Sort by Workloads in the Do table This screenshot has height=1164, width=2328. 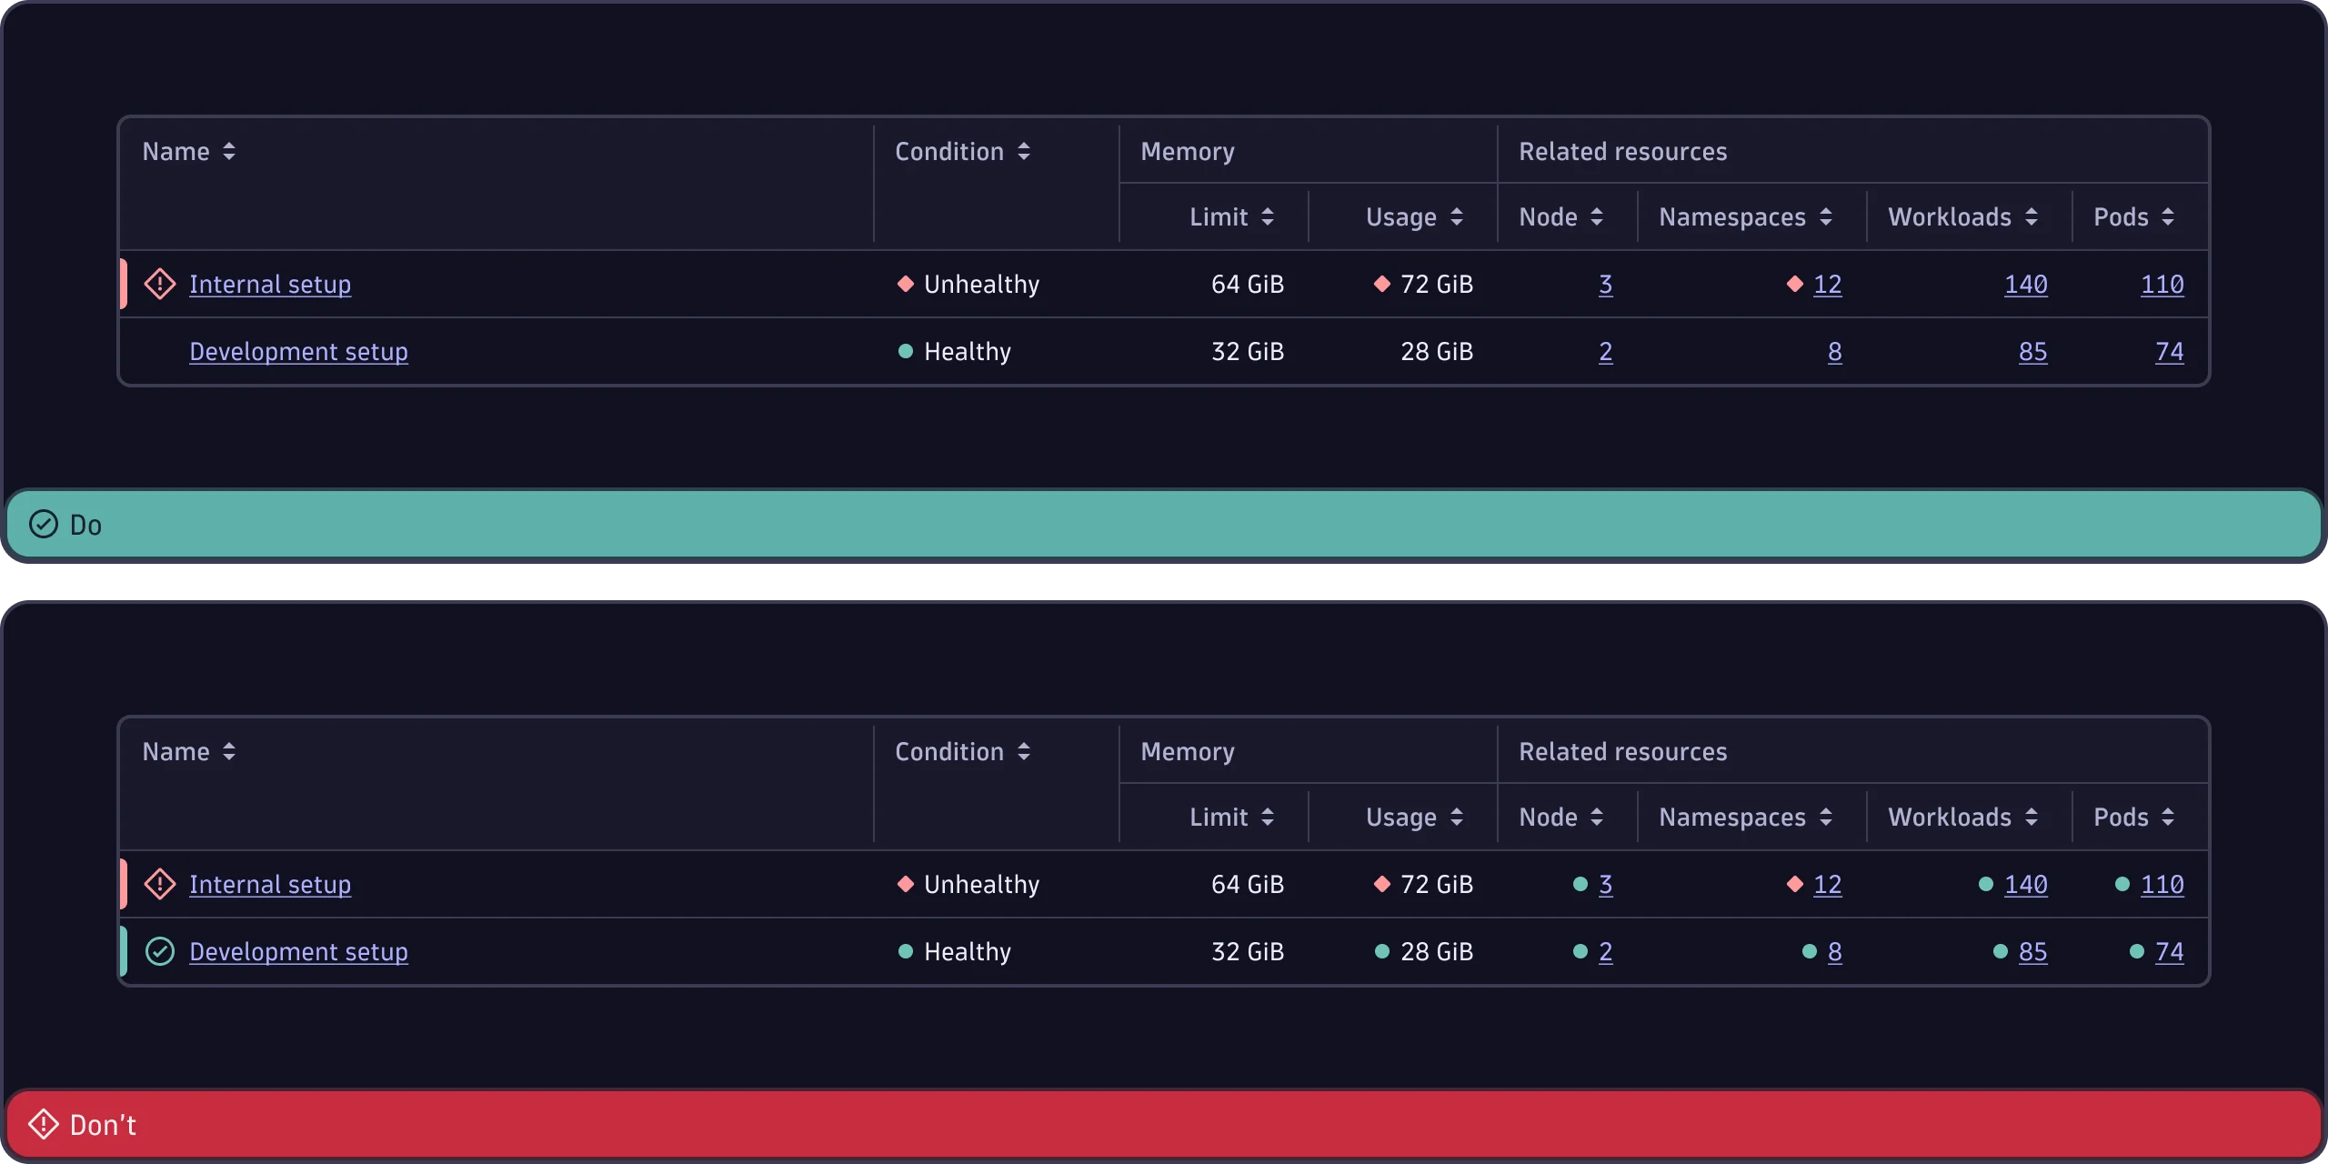pyautogui.click(x=2032, y=216)
